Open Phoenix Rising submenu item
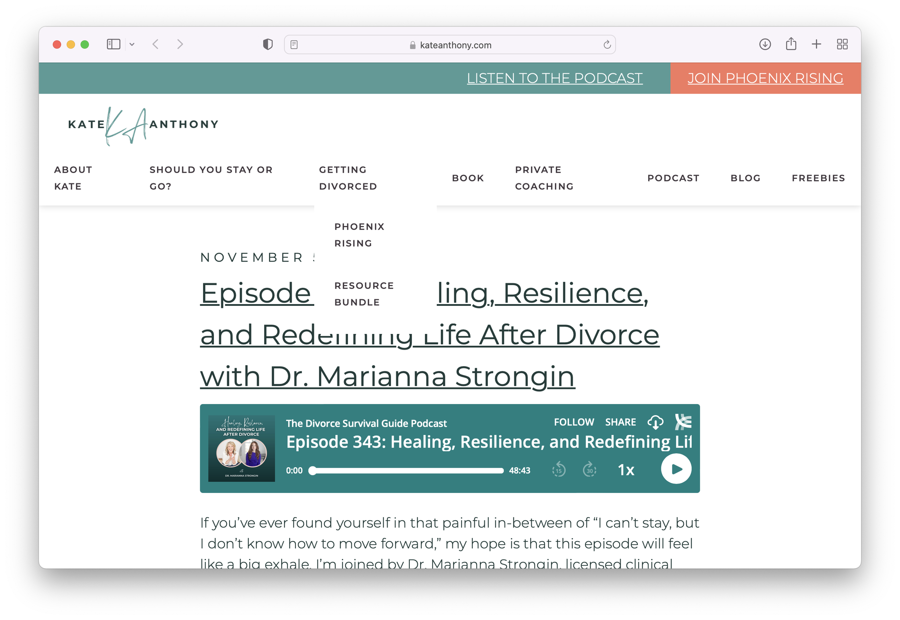 pyautogui.click(x=359, y=235)
